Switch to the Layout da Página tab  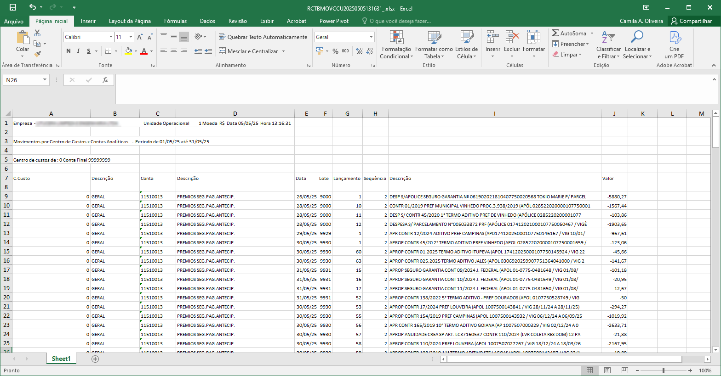(130, 21)
